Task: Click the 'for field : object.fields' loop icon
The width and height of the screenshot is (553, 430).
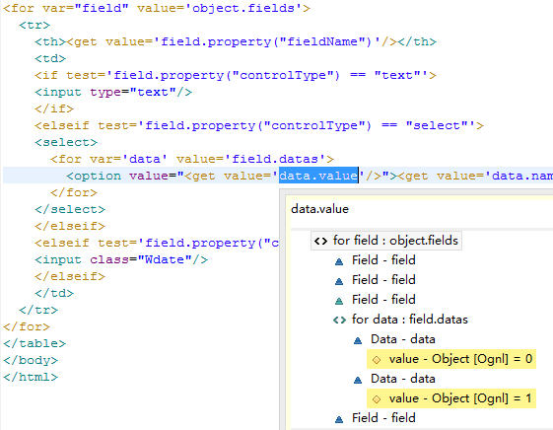Action: (x=320, y=242)
